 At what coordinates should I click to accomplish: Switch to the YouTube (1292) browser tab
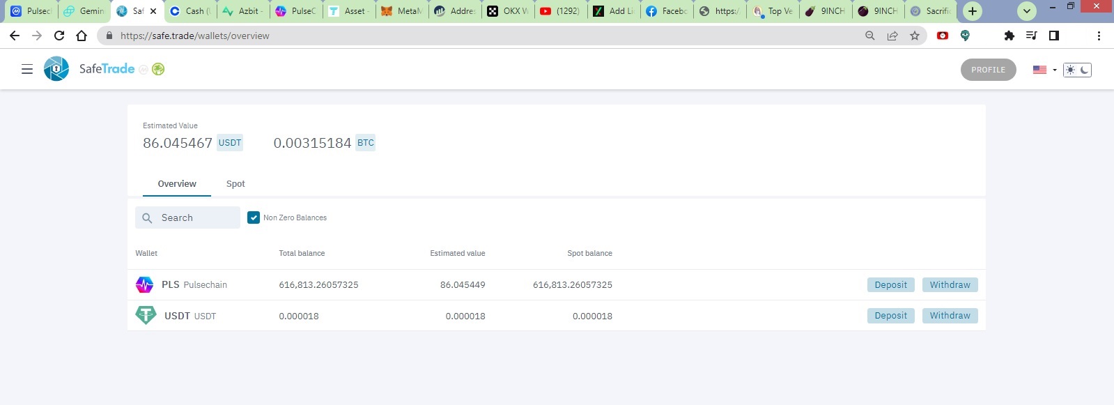[x=561, y=11]
